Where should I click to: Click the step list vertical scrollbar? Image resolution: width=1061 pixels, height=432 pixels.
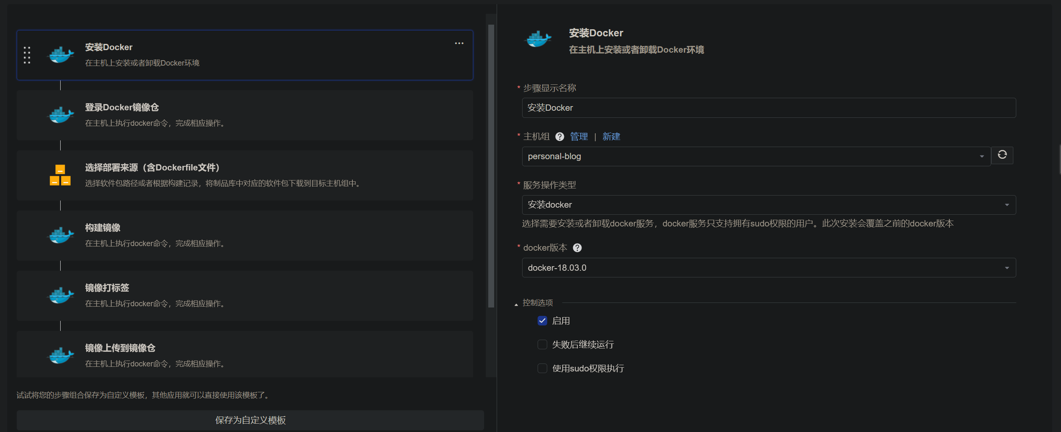(x=491, y=166)
